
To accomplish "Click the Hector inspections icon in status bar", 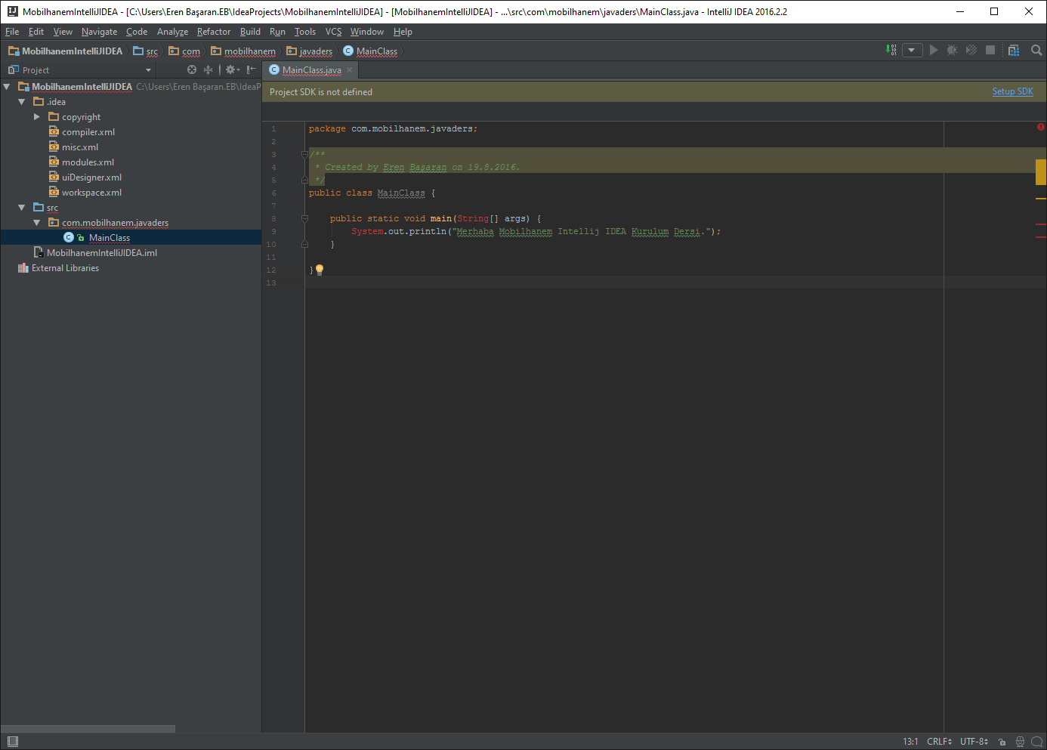I will (1020, 742).
